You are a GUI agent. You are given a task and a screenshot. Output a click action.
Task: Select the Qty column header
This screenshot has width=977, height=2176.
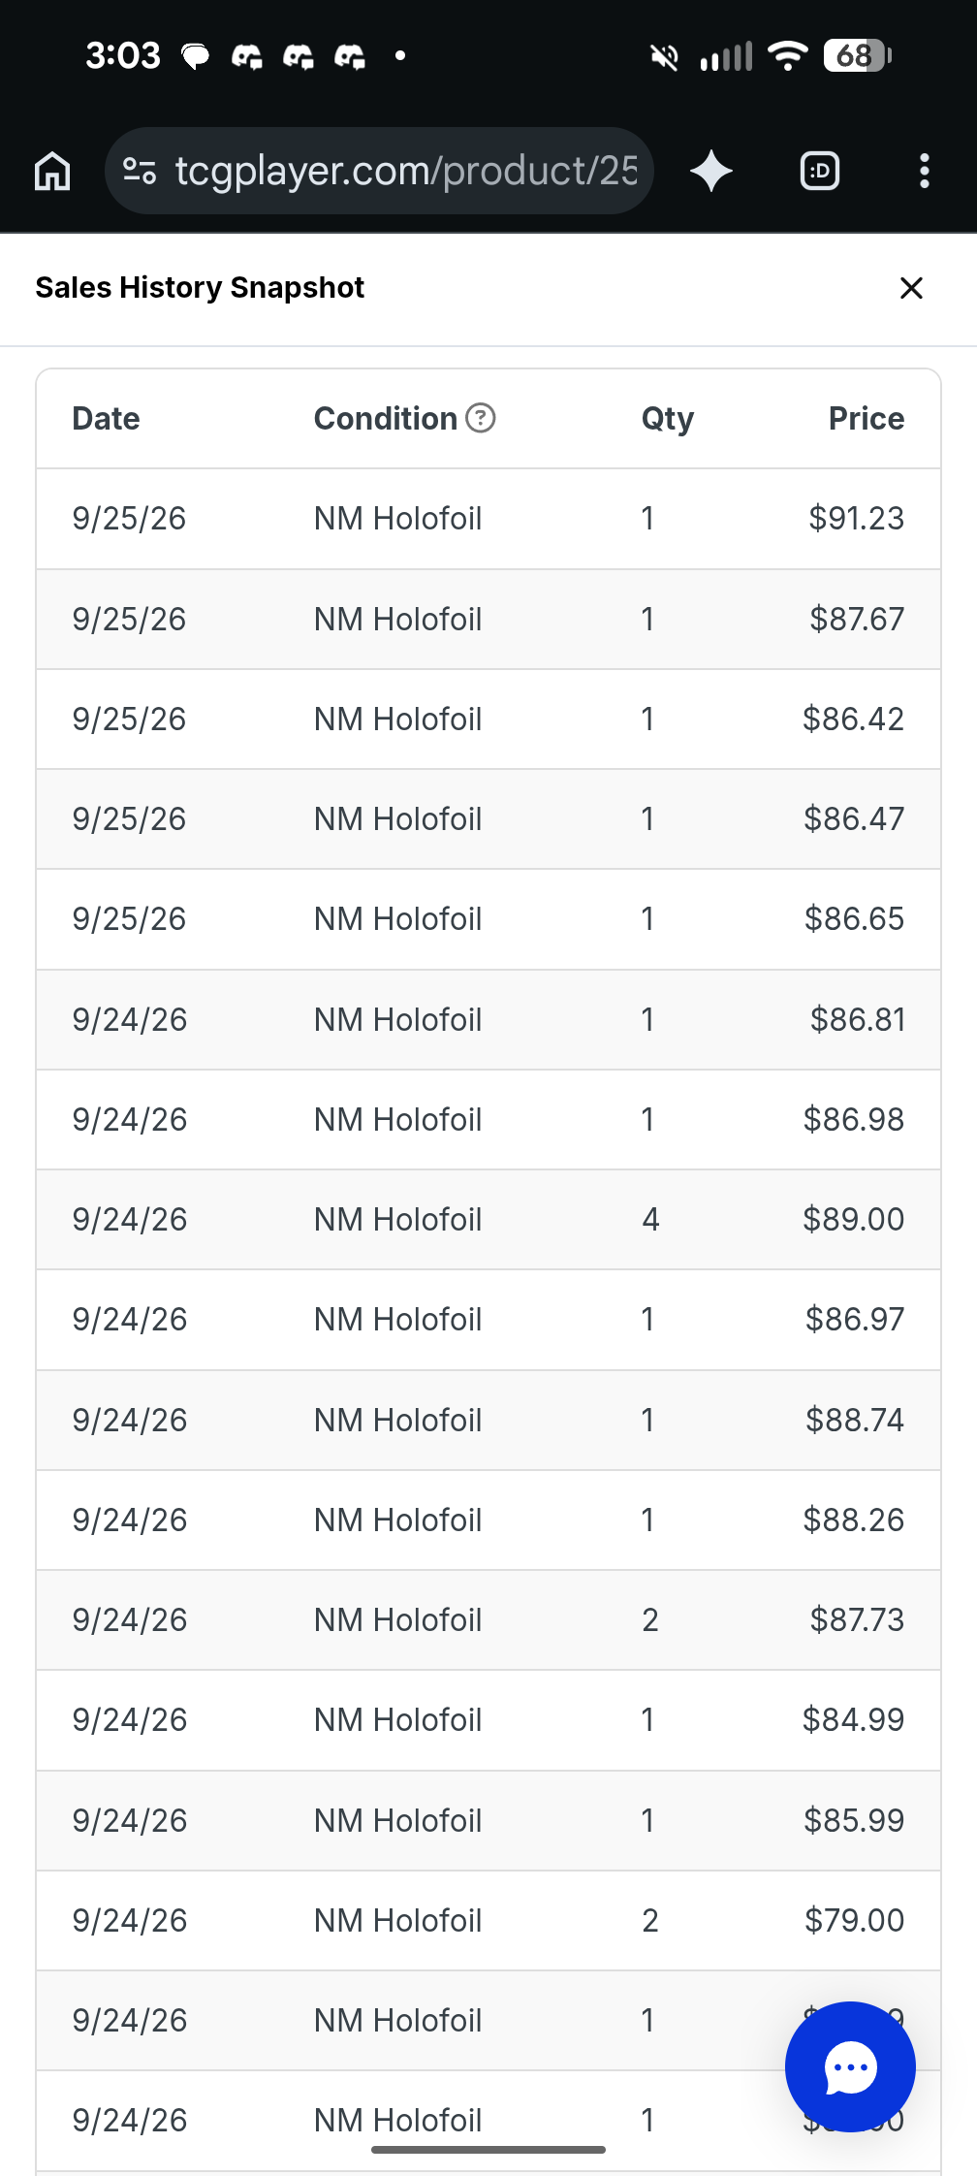point(667,419)
